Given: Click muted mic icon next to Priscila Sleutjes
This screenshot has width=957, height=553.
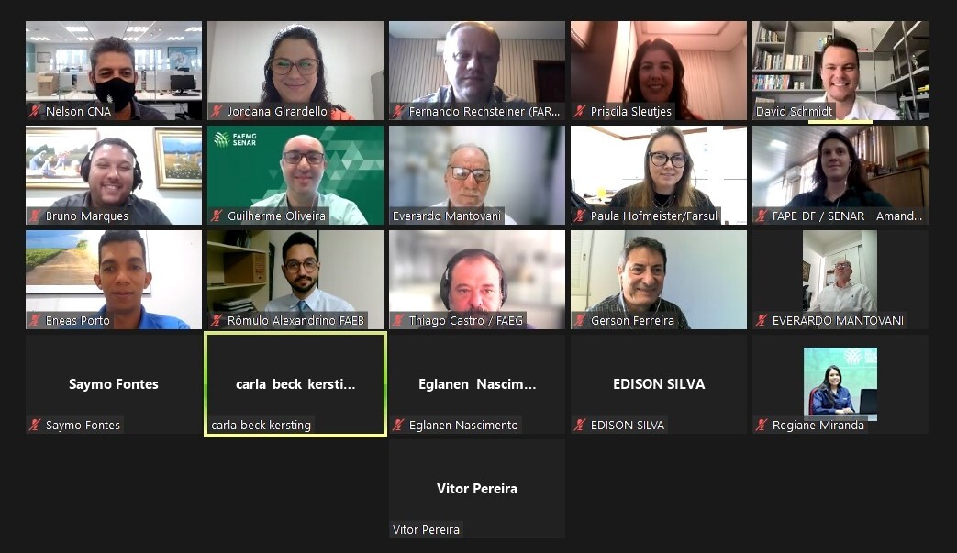Looking at the screenshot, I should coord(580,112).
